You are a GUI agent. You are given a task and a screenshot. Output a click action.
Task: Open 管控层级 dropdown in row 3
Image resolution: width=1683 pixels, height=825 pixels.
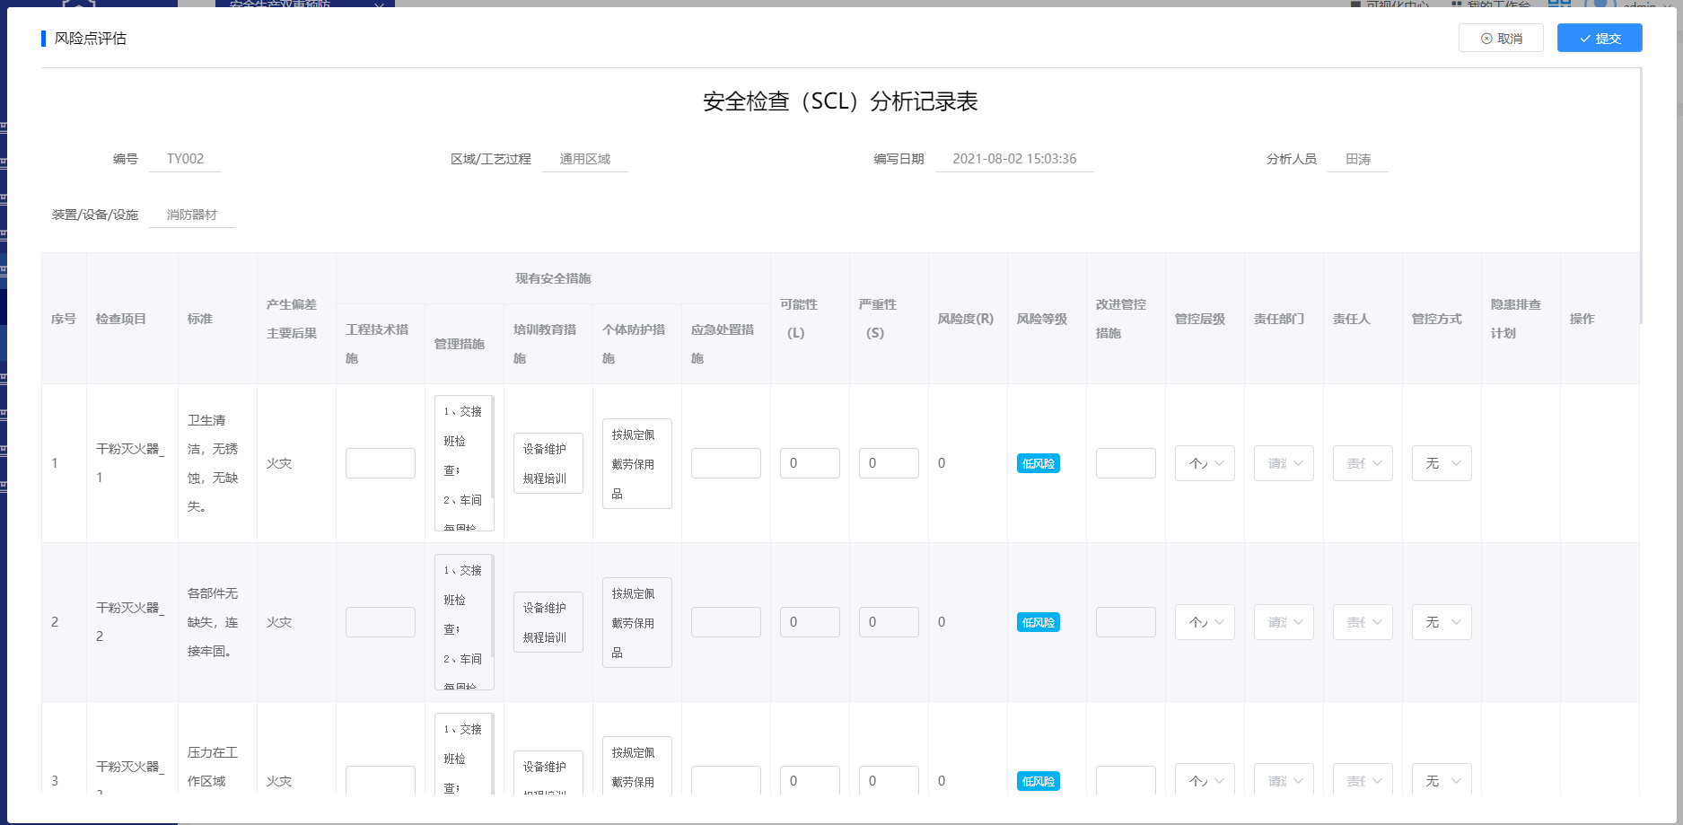[1205, 780]
